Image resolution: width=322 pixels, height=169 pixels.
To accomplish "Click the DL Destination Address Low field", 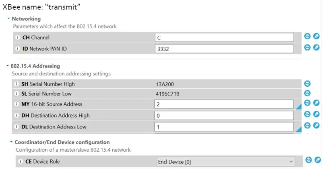I will coord(224,127).
